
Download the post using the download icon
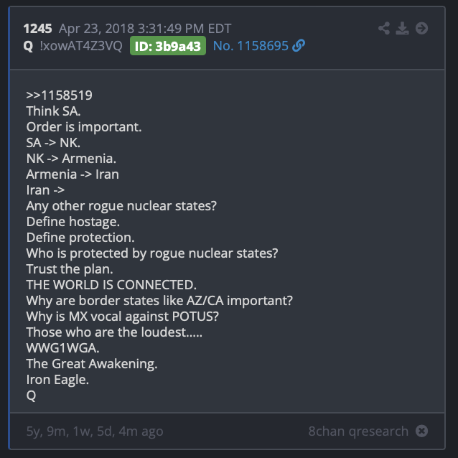coord(402,28)
